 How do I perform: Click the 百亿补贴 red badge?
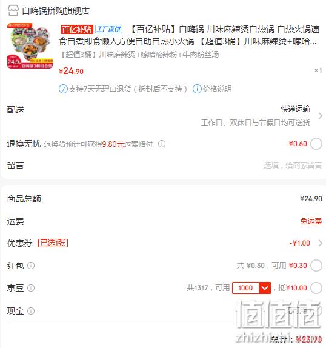[76, 29]
